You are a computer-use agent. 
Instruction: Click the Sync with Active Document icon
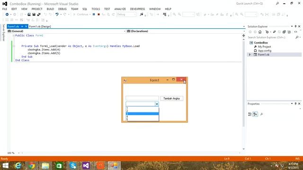(274, 32)
